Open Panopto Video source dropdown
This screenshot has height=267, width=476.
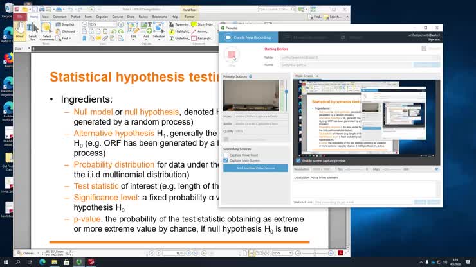pos(261,116)
